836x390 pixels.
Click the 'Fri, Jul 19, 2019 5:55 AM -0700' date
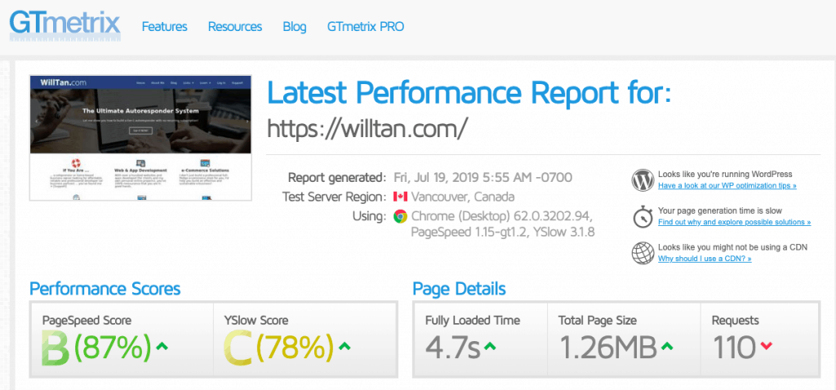[x=483, y=177]
